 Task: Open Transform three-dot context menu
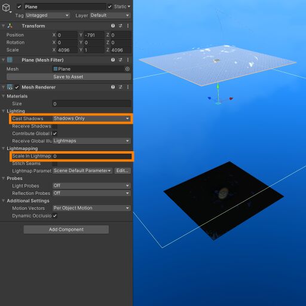click(128, 26)
